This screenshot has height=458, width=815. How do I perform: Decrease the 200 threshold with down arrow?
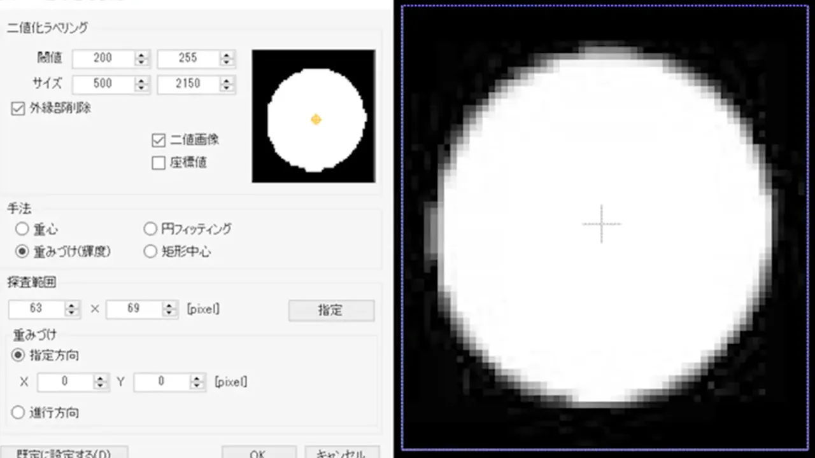[x=141, y=62]
